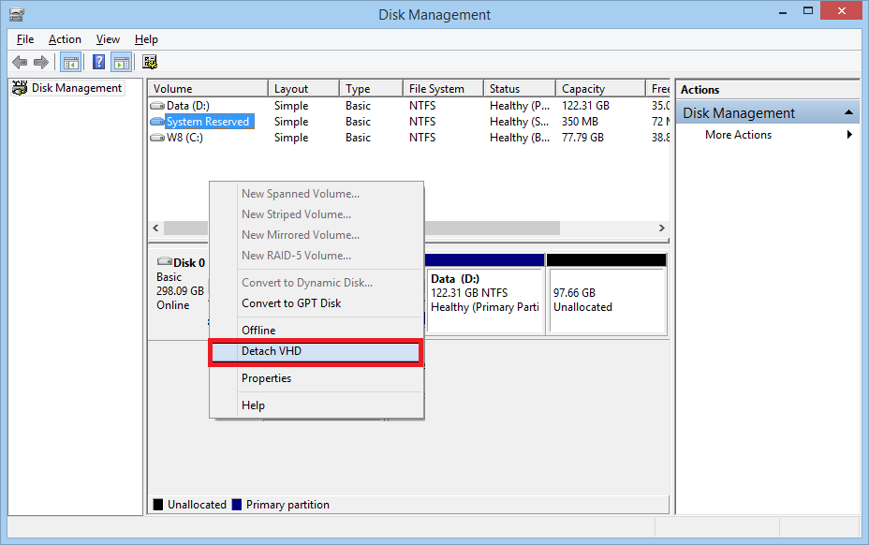Navigate back with the left arrow icon
This screenshot has width=869, height=545.
pos(20,62)
